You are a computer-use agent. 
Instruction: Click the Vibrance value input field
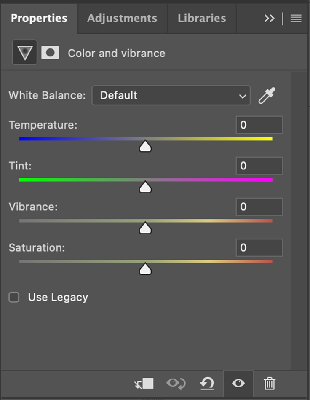click(259, 207)
